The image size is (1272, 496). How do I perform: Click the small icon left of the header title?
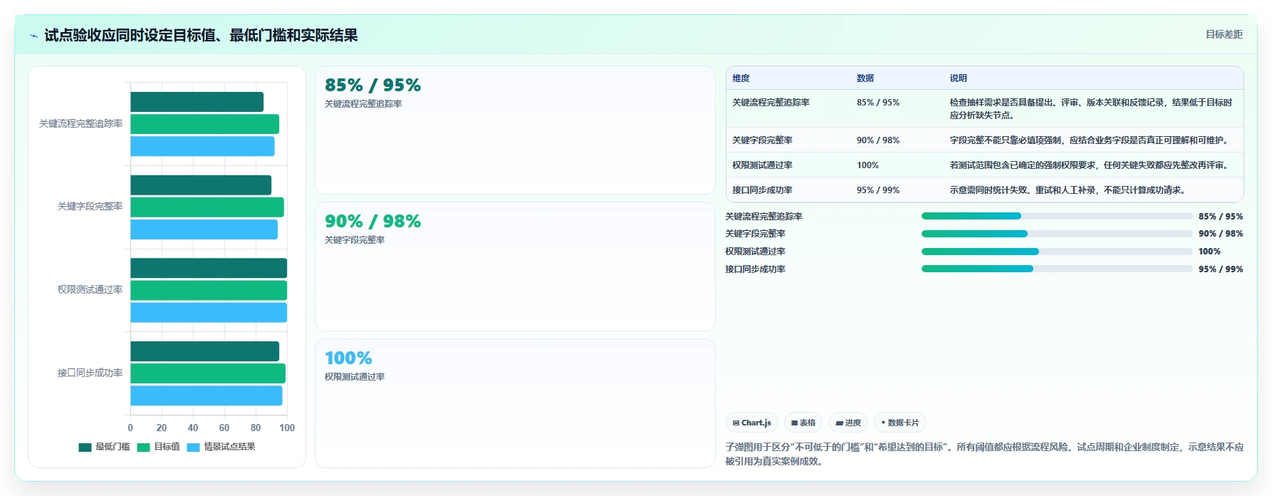(x=33, y=36)
